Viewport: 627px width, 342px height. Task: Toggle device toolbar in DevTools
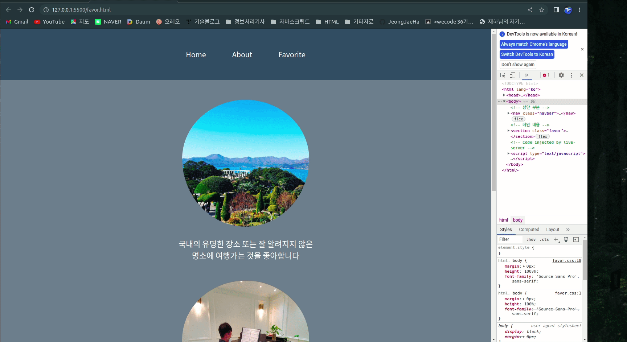click(512, 75)
